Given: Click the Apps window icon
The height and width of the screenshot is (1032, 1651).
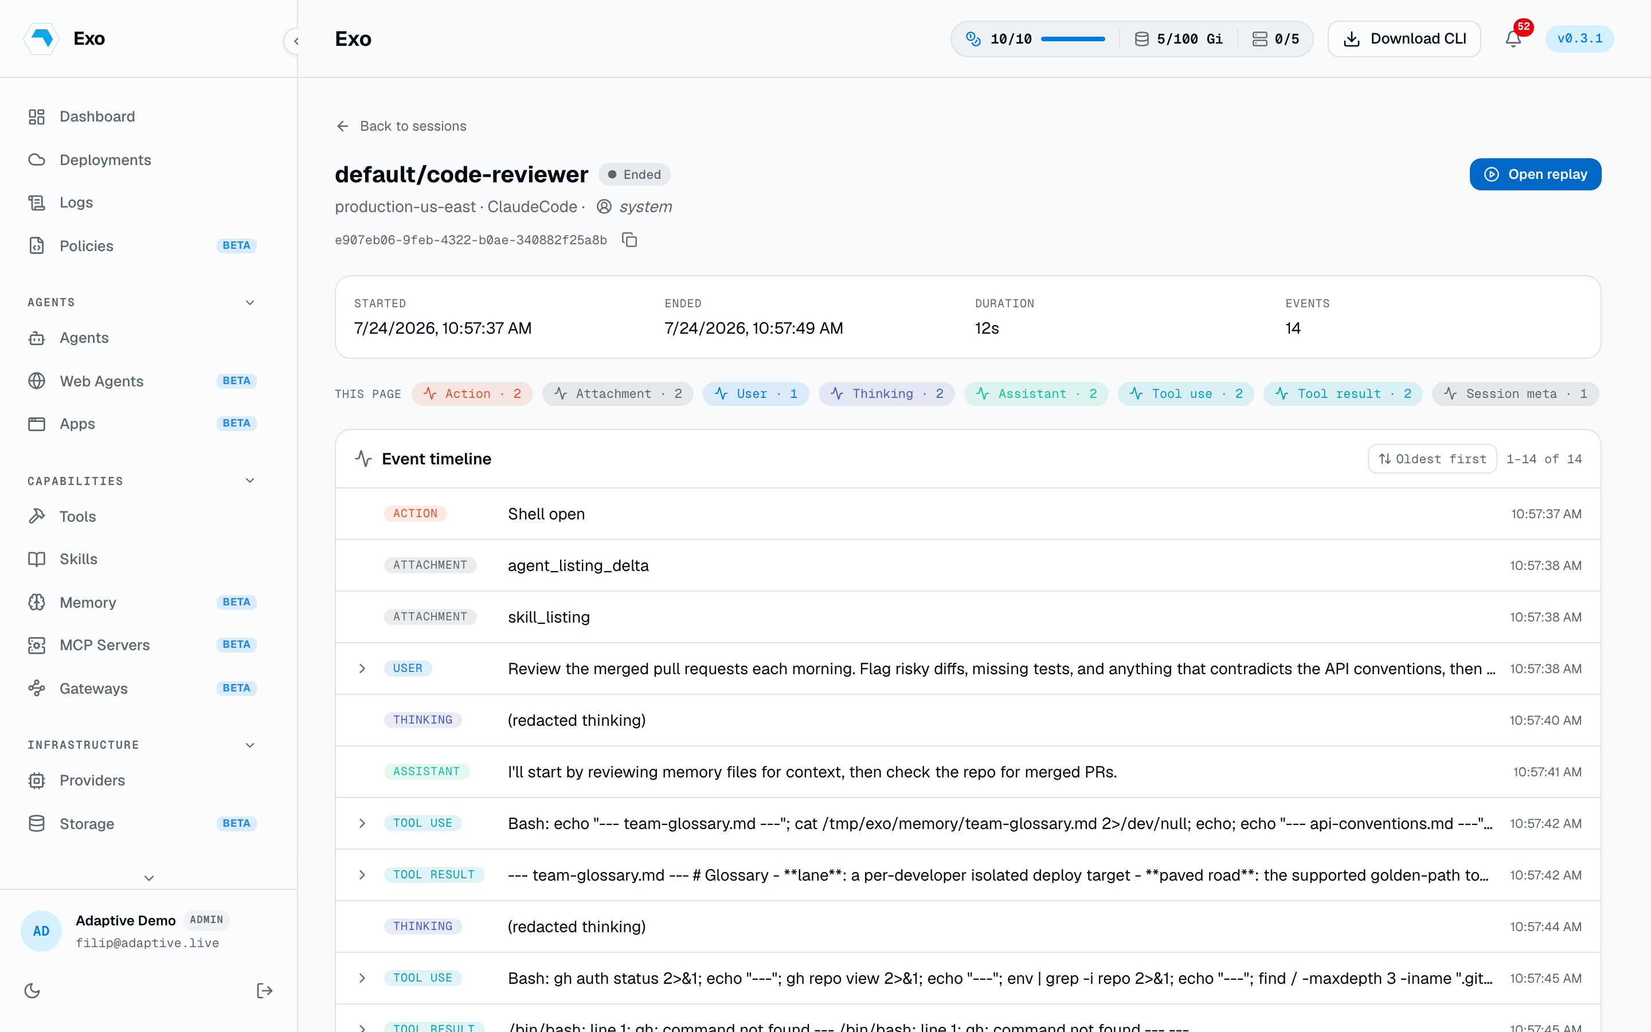Looking at the screenshot, I should click(x=37, y=424).
